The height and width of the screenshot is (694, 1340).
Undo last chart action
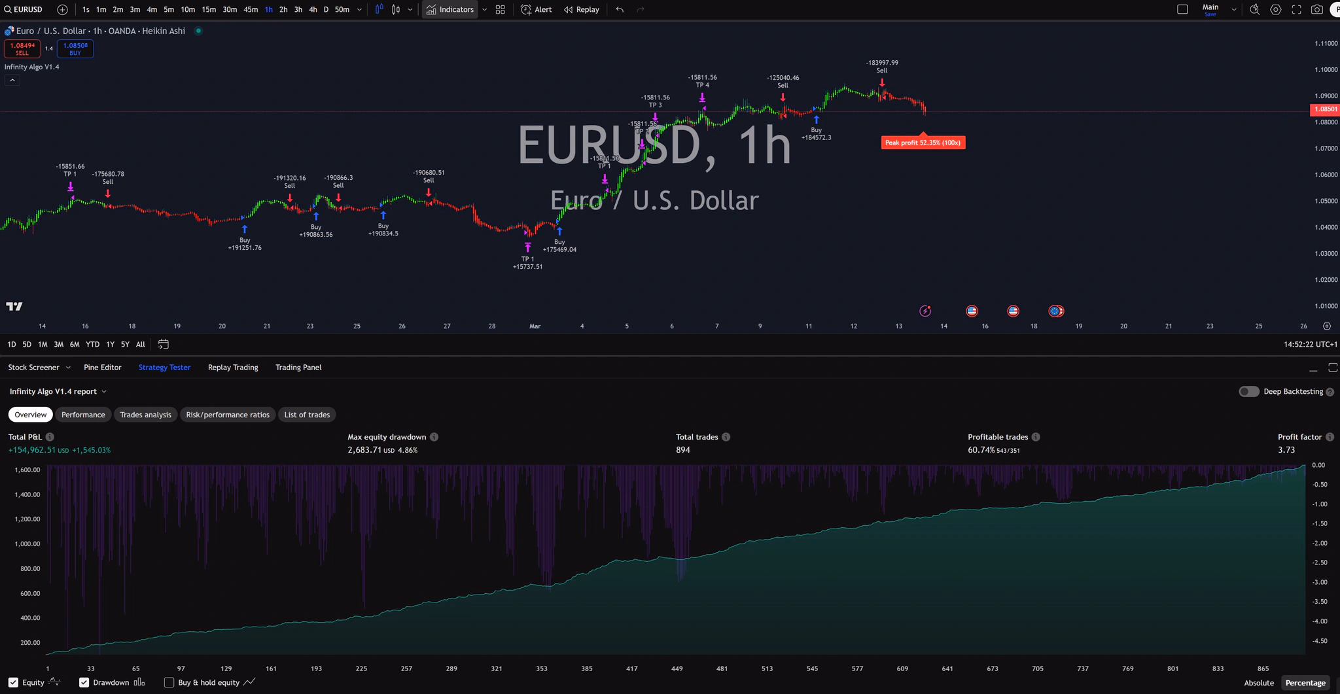(x=618, y=9)
